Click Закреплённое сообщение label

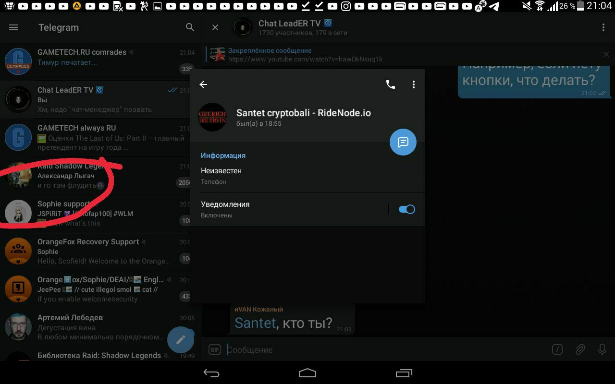(270, 50)
